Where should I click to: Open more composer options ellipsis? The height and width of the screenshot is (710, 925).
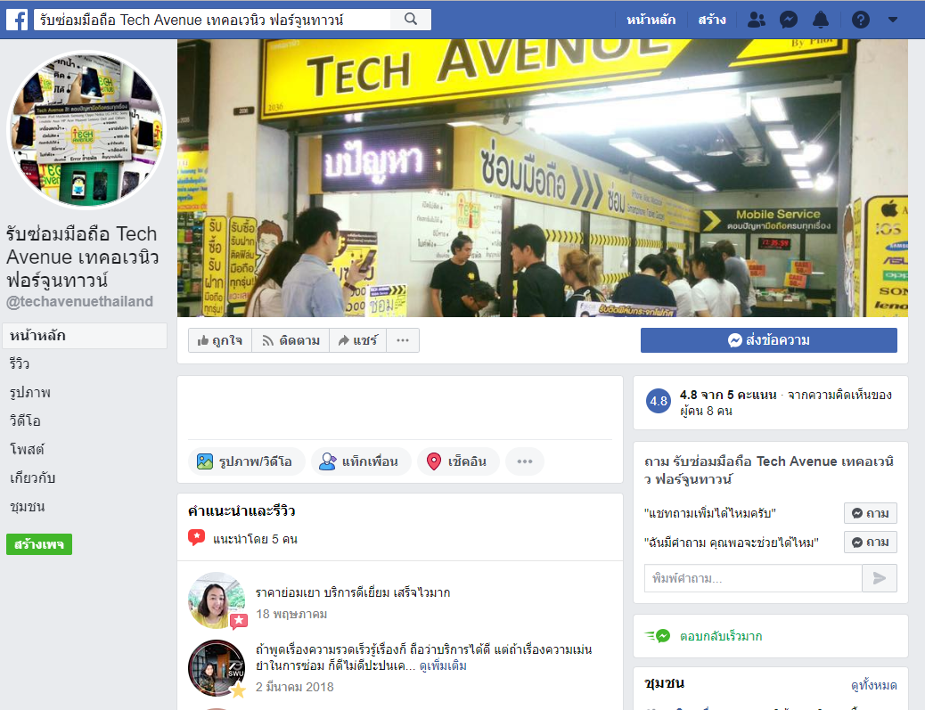(x=525, y=461)
